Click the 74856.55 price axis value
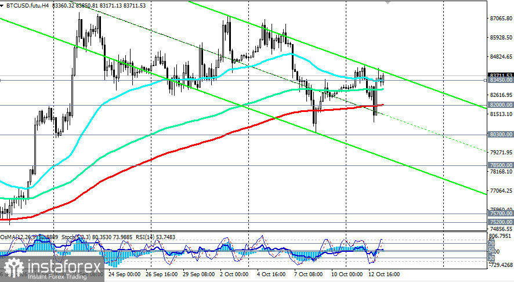Image resolution: width=514 pixels, height=282 pixels. [x=501, y=229]
